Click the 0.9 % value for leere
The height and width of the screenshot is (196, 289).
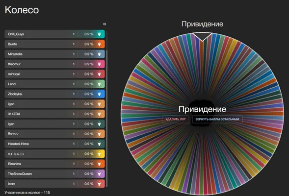[x=89, y=184]
